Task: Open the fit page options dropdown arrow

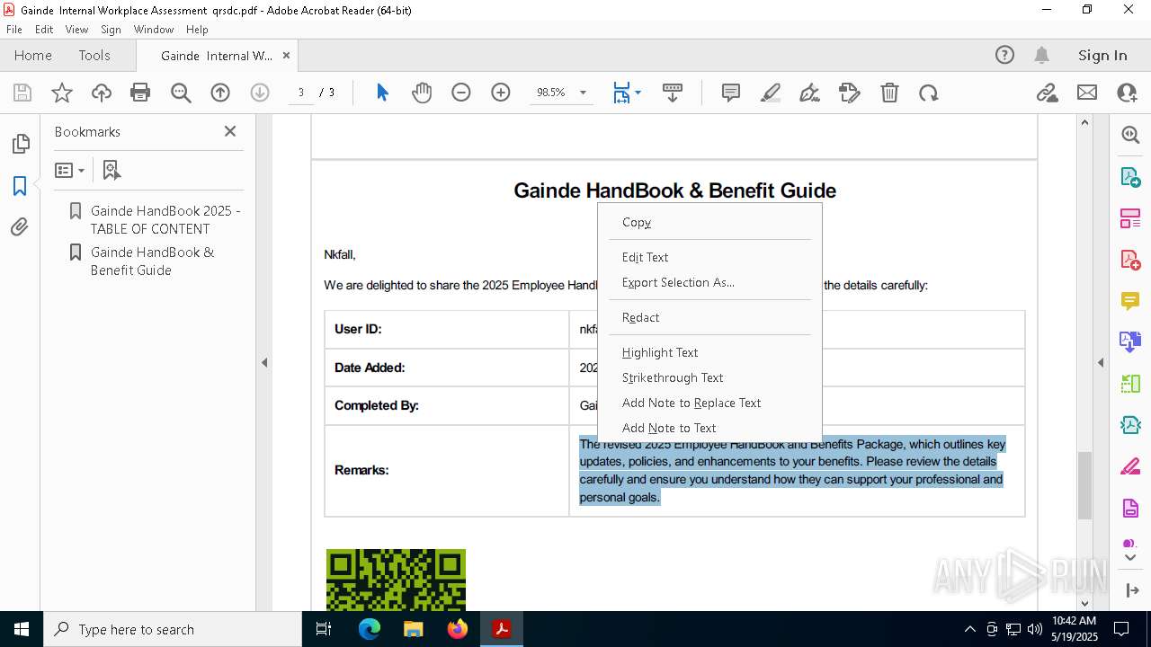Action: [638, 93]
